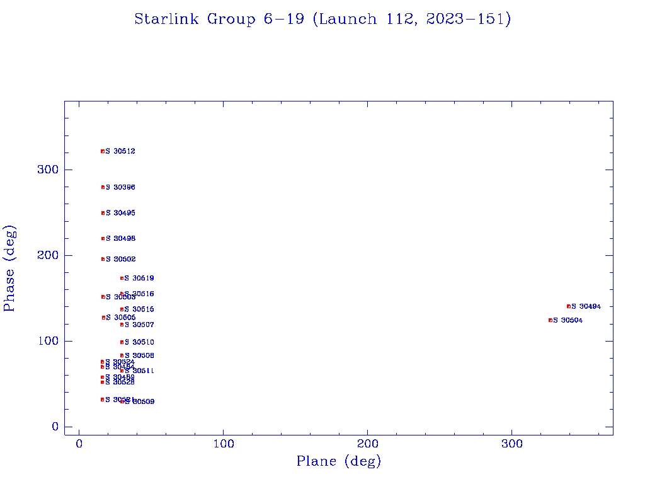Select the red marker for S 30515
Image resolution: width=645 pixels, height=484 pixels.
click(122, 309)
